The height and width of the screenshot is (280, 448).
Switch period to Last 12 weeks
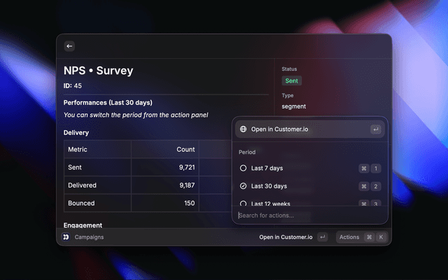pos(270,203)
